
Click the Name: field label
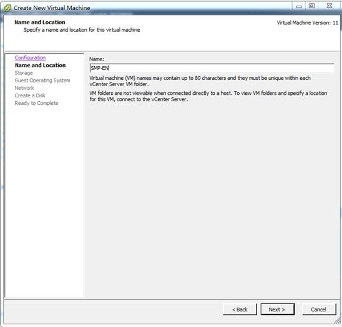(x=96, y=59)
